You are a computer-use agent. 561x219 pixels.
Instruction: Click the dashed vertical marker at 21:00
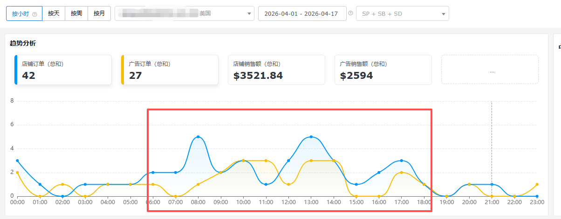pyautogui.click(x=492, y=139)
